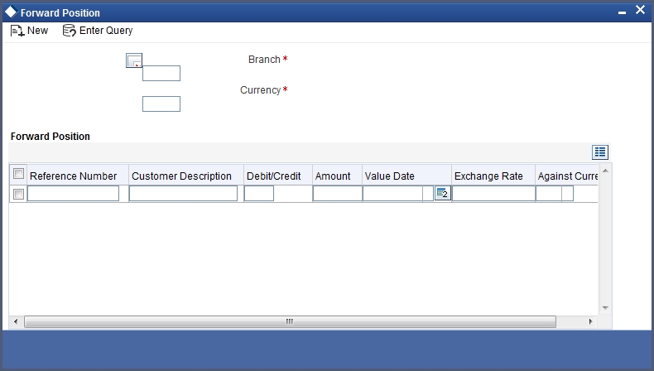Switch to single record view icon

pyautogui.click(x=600, y=152)
